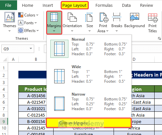Screen dimensions: 162x135
Task: Select row 9 header
Action: click(4, 121)
